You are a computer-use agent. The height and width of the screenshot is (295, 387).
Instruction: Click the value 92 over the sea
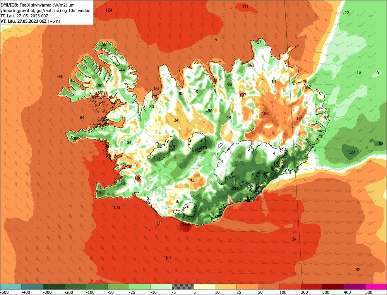(x=358, y=270)
